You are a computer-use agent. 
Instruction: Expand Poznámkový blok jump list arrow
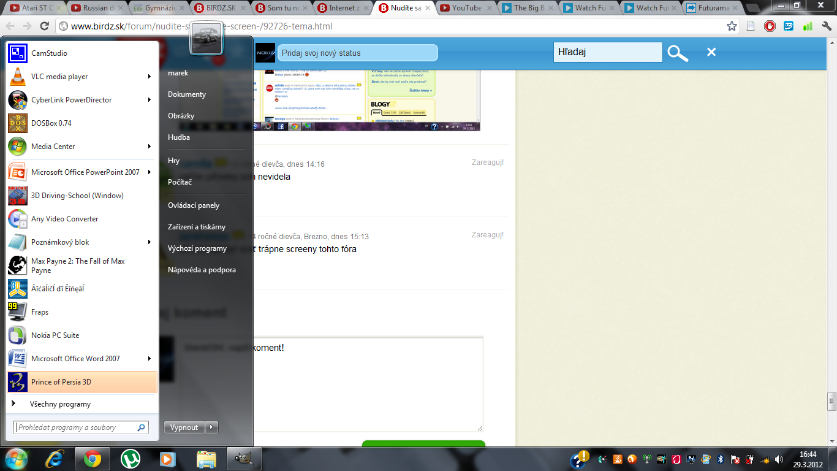pyautogui.click(x=150, y=242)
